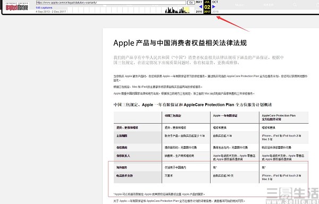This screenshot has width=319, height=204.
Task: Click the "Apple 一年有限保证" column header
Action: pos(225,116)
